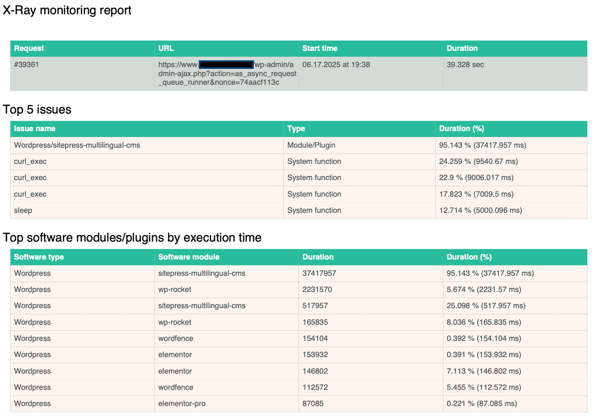Screen dimensions: 592x417
Task: Click the "elementor-pro" module name
Action: [182, 404]
